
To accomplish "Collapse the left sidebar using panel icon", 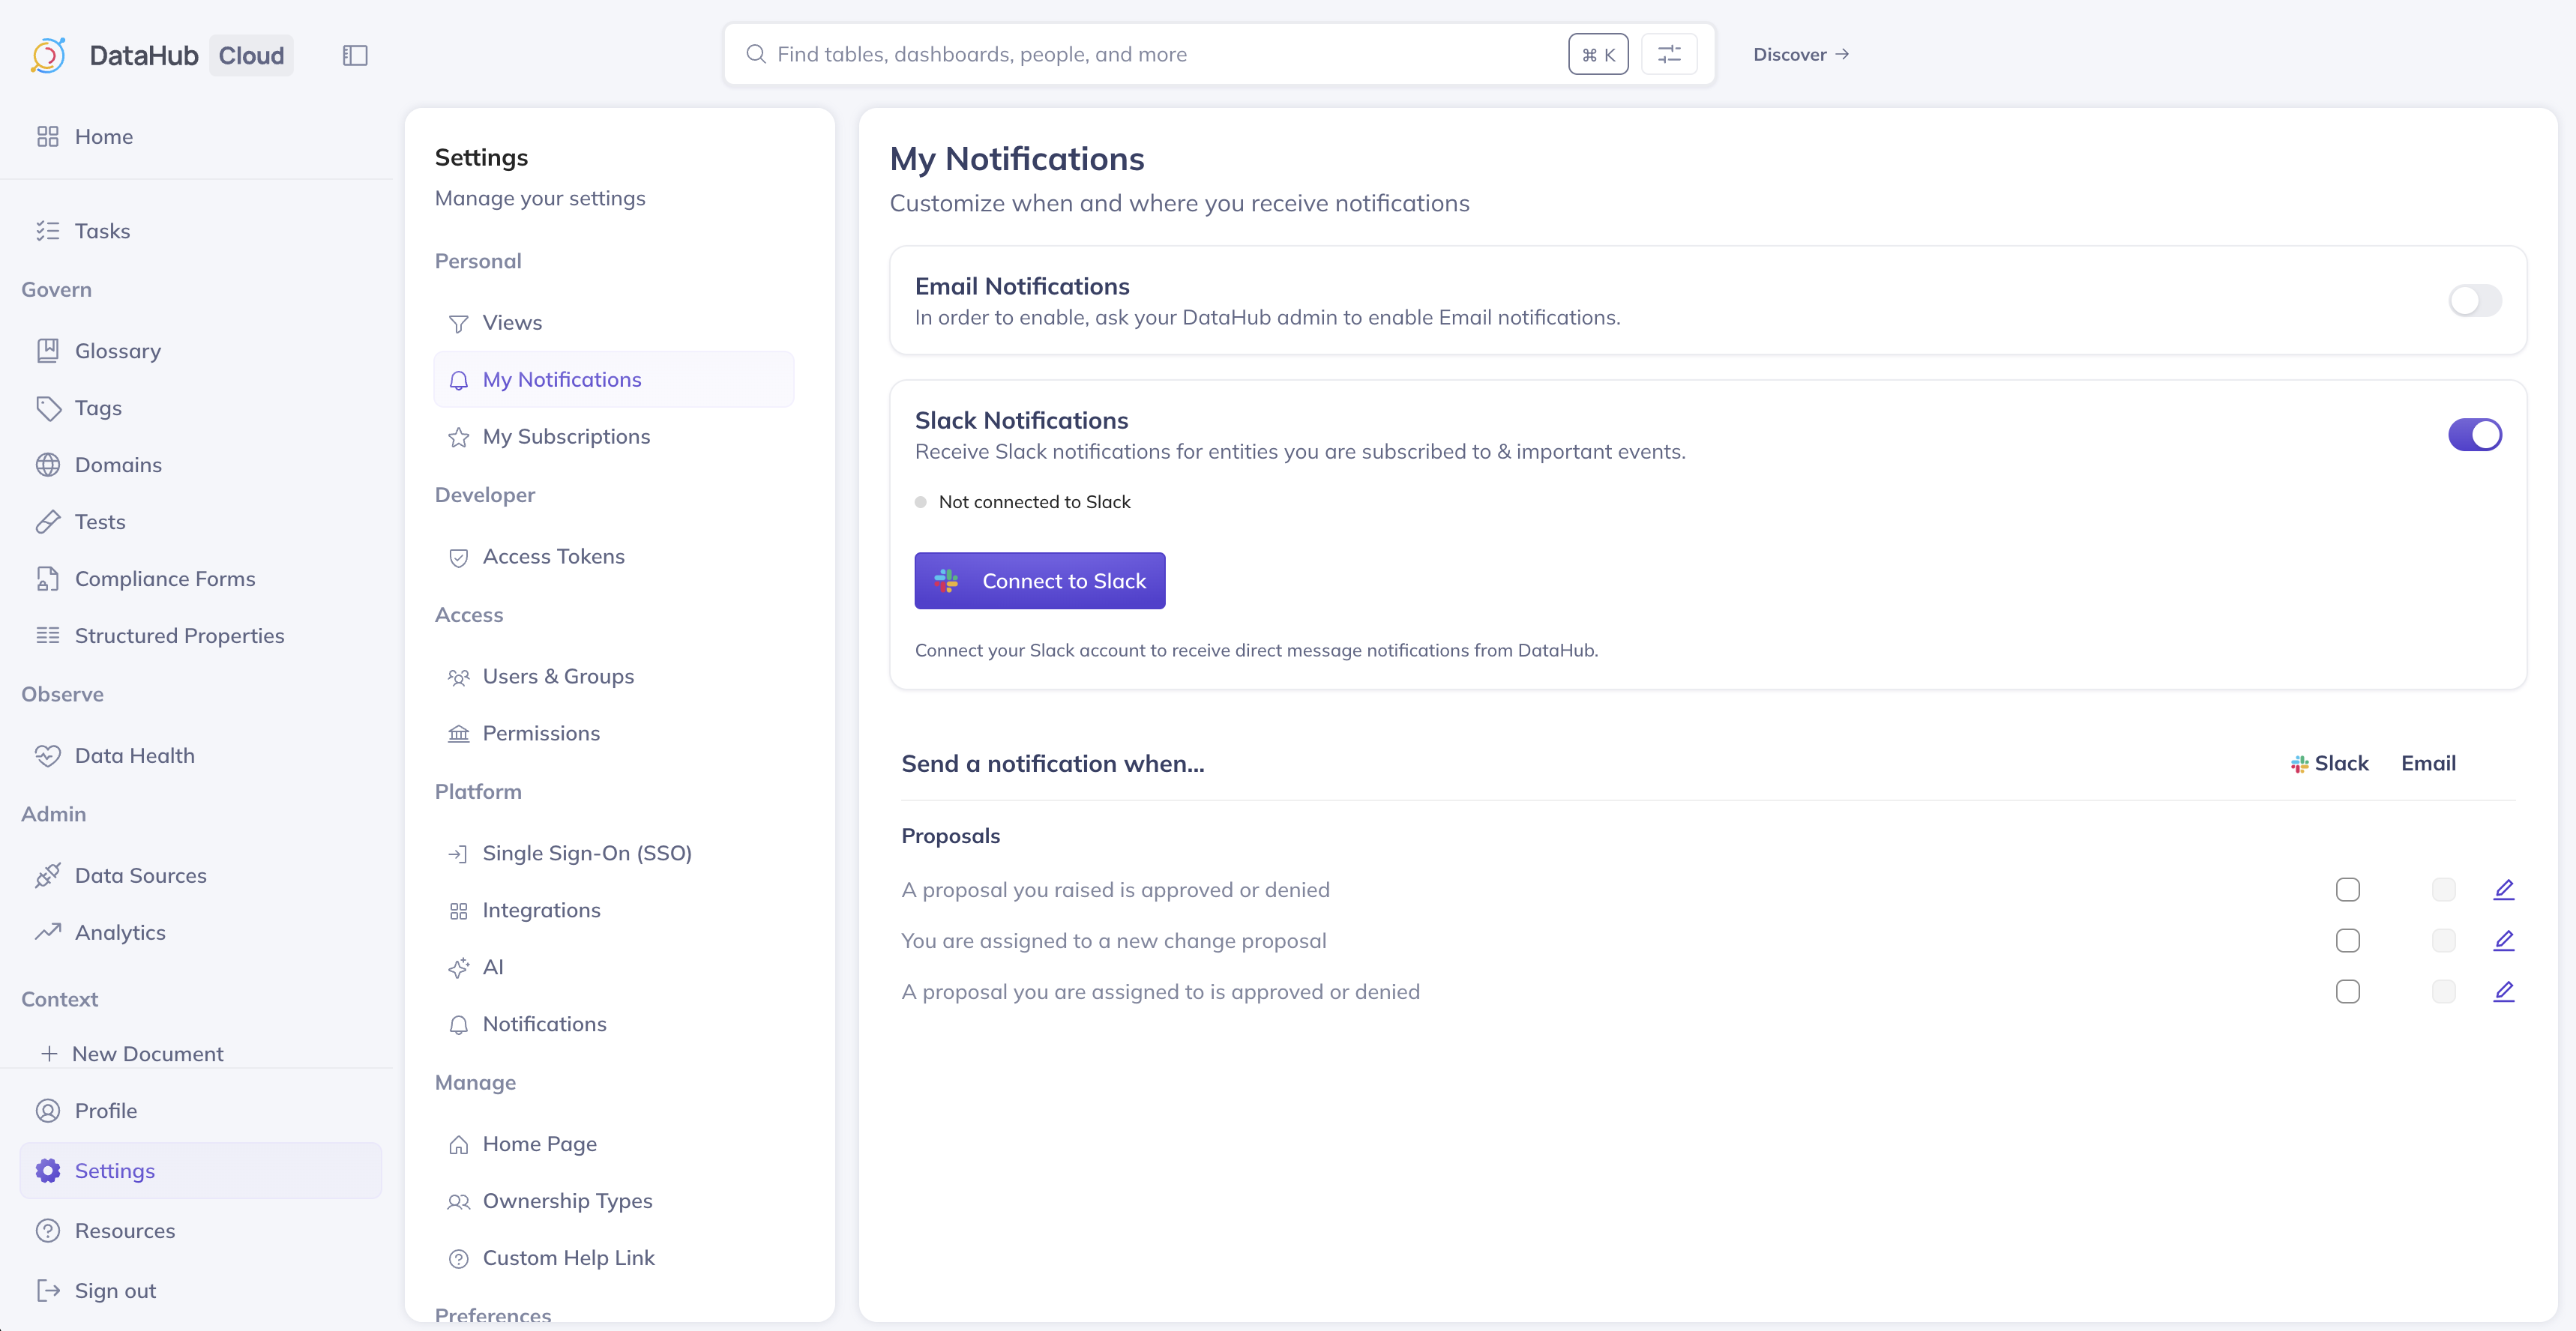I will pyautogui.click(x=355, y=55).
